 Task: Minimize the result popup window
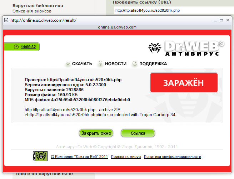click(x=215, y=20)
